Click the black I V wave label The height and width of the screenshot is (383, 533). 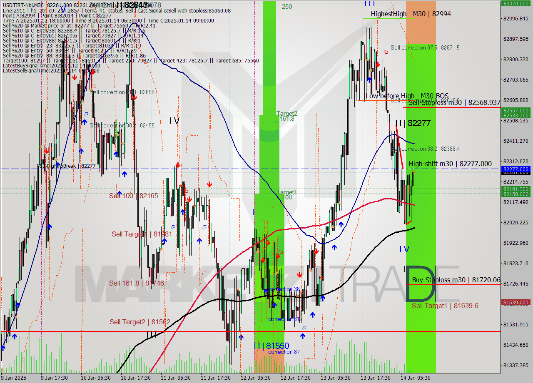174,120
